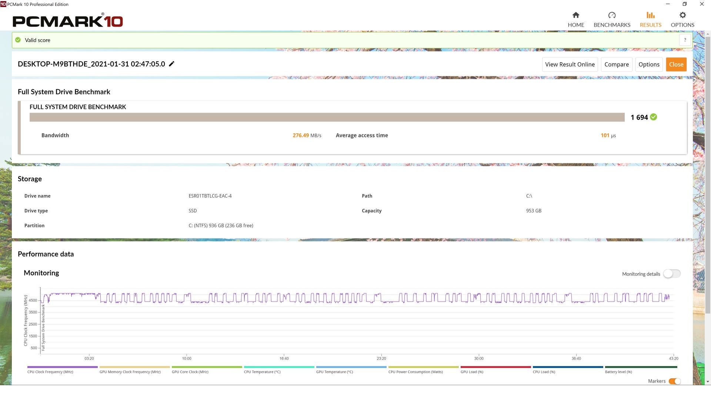The height and width of the screenshot is (400, 711).
Task: Select the RESULTS tab label
Action: (651, 25)
